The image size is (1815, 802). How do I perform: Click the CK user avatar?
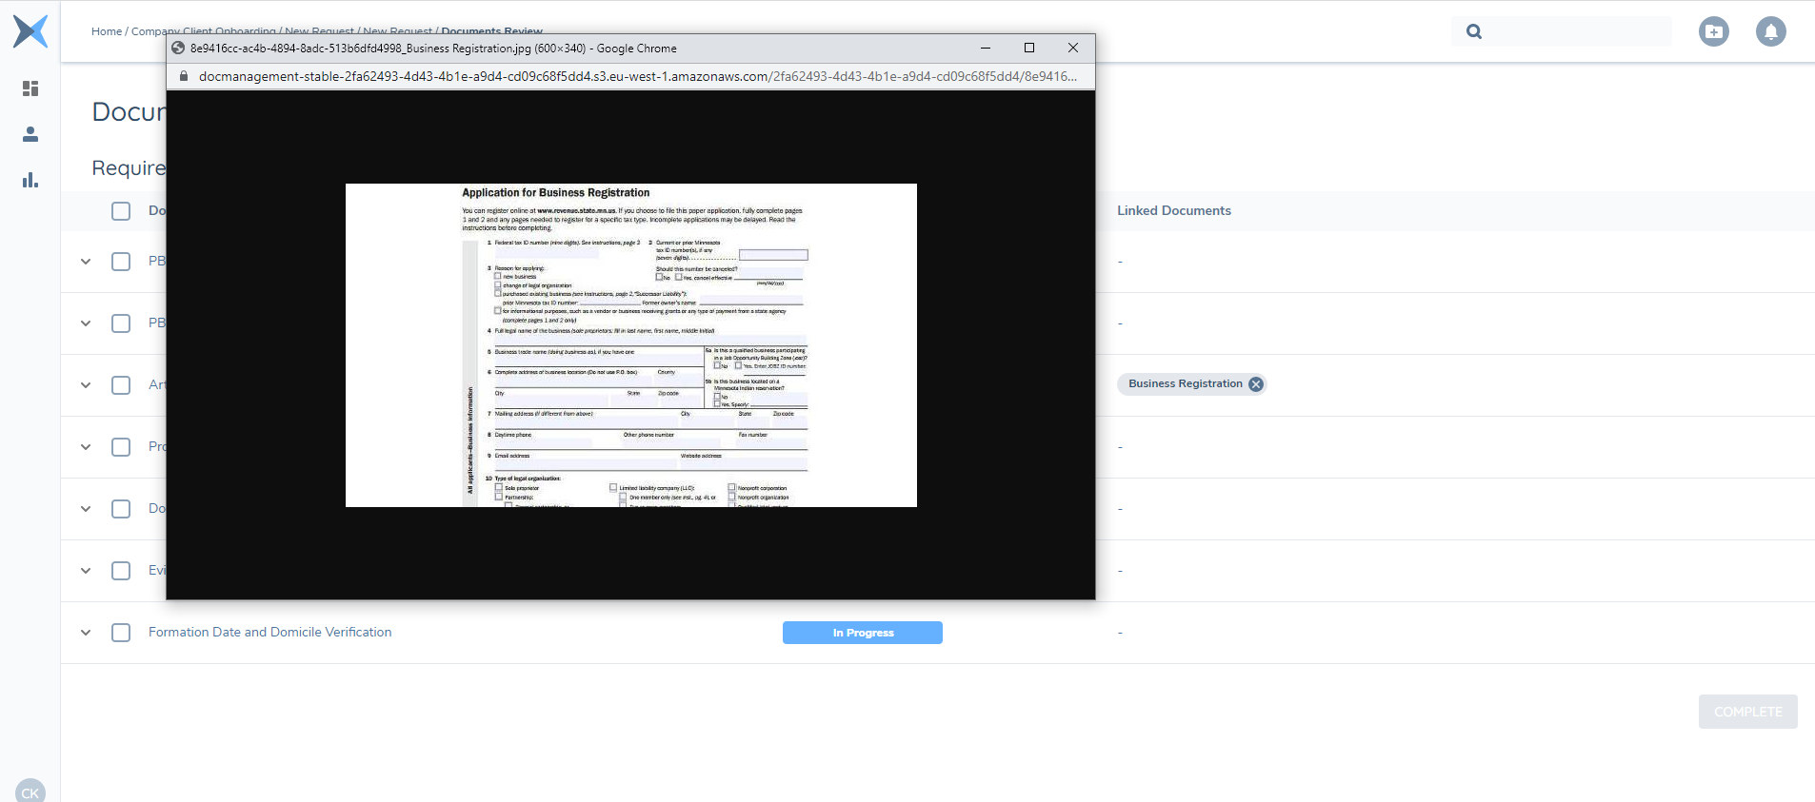(x=30, y=792)
